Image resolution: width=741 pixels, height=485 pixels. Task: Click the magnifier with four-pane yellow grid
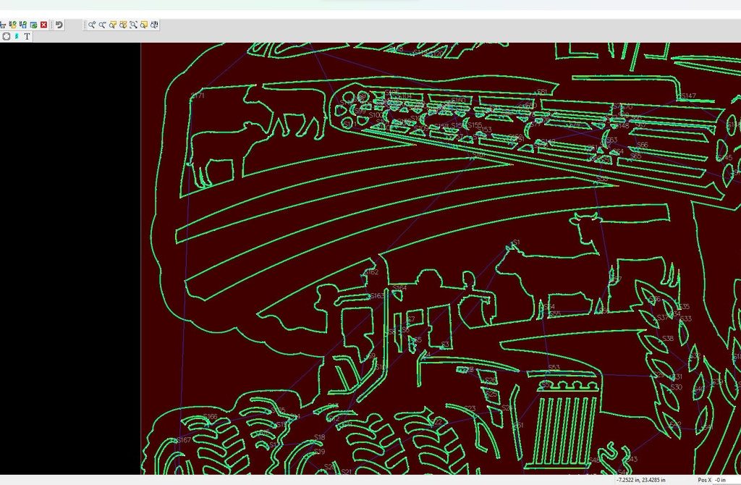click(x=124, y=25)
